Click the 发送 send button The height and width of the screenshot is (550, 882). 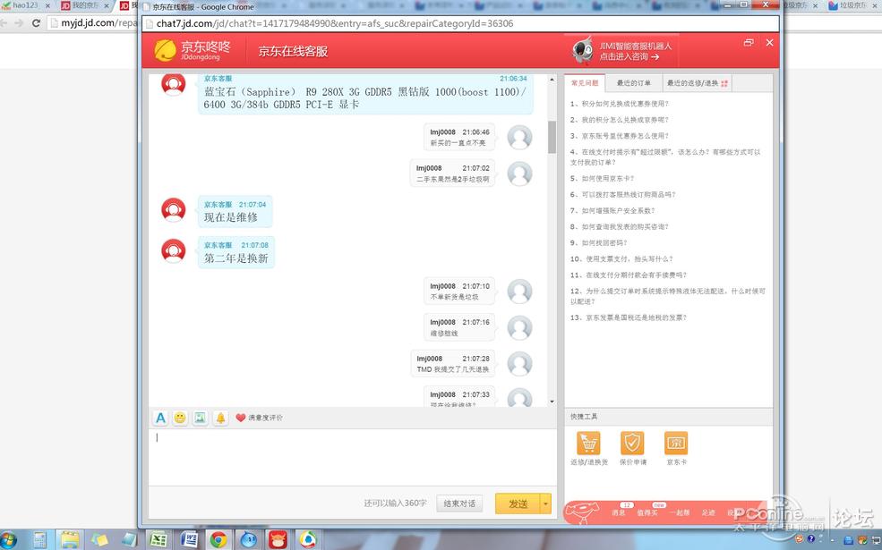pos(518,503)
